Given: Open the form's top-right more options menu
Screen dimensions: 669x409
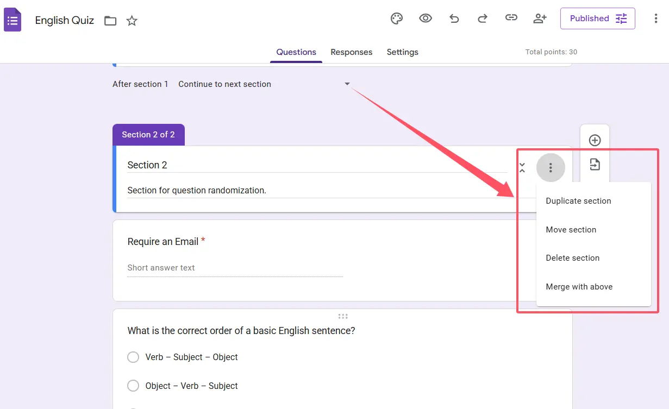Looking at the screenshot, I should pyautogui.click(x=655, y=18).
